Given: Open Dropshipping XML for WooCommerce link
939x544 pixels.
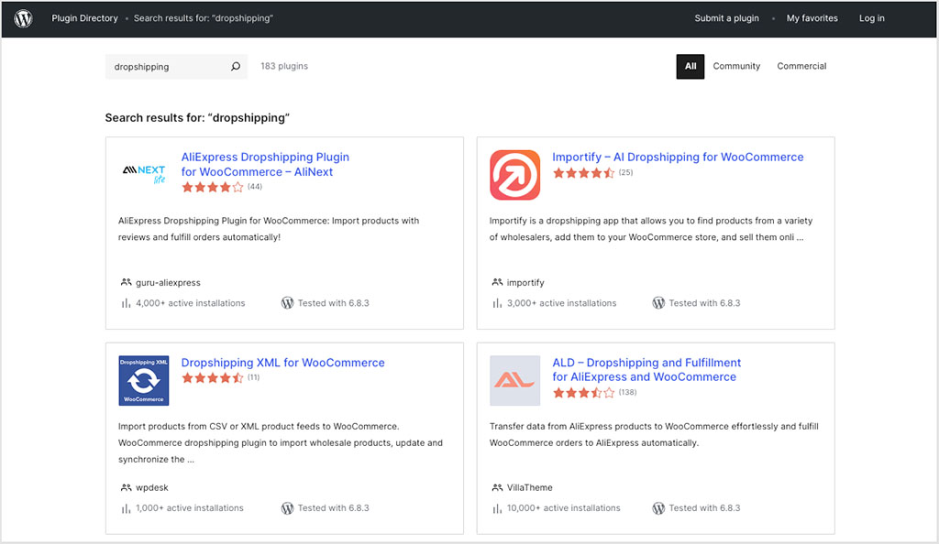Looking at the screenshot, I should [x=282, y=363].
